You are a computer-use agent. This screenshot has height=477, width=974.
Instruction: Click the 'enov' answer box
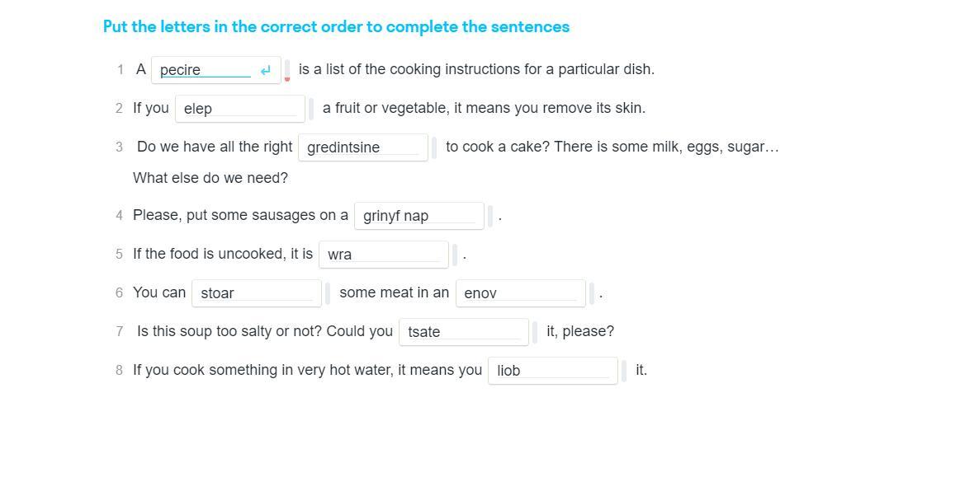pyautogui.click(x=520, y=293)
